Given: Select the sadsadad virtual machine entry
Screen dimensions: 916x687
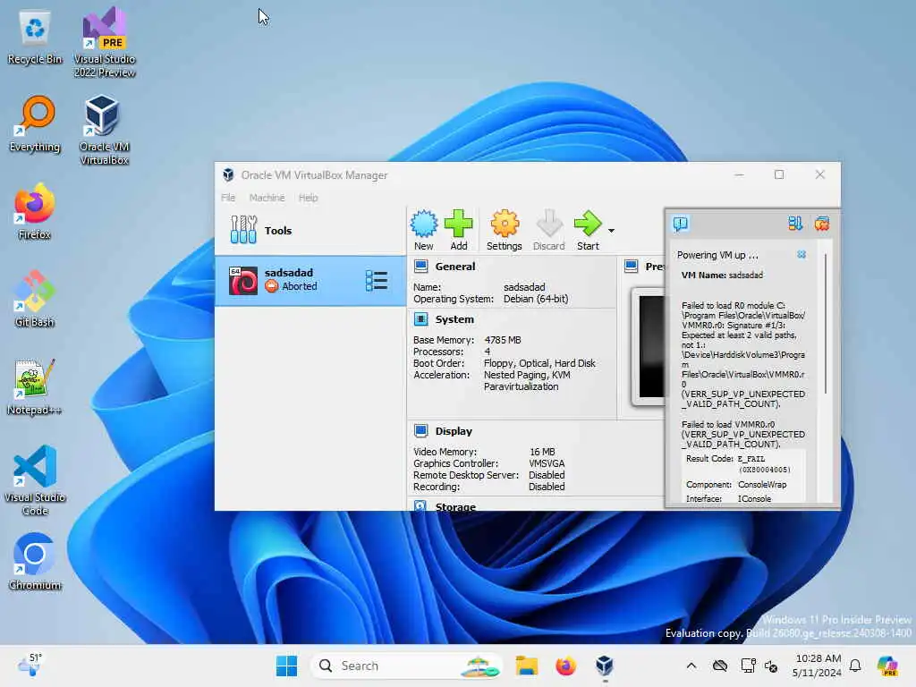Looking at the screenshot, I should click(310, 280).
